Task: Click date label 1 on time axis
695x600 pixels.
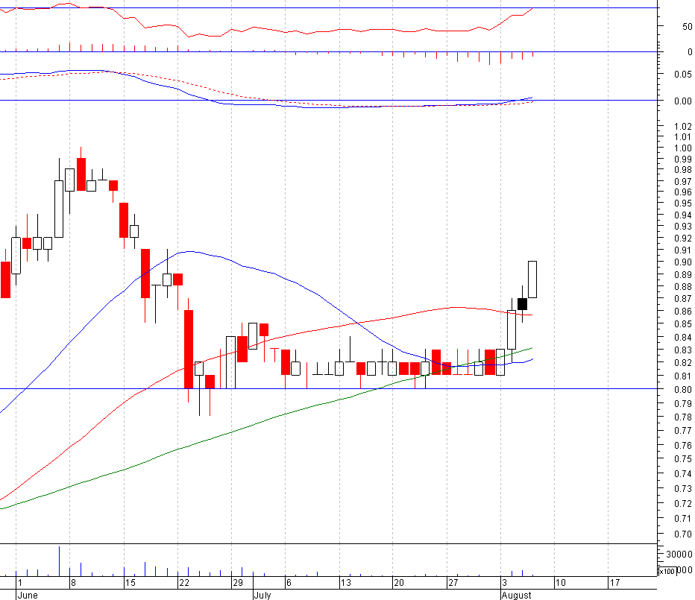Action: pyautogui.click(x=20, y=582)
